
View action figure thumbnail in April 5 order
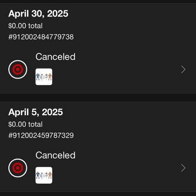44,175
